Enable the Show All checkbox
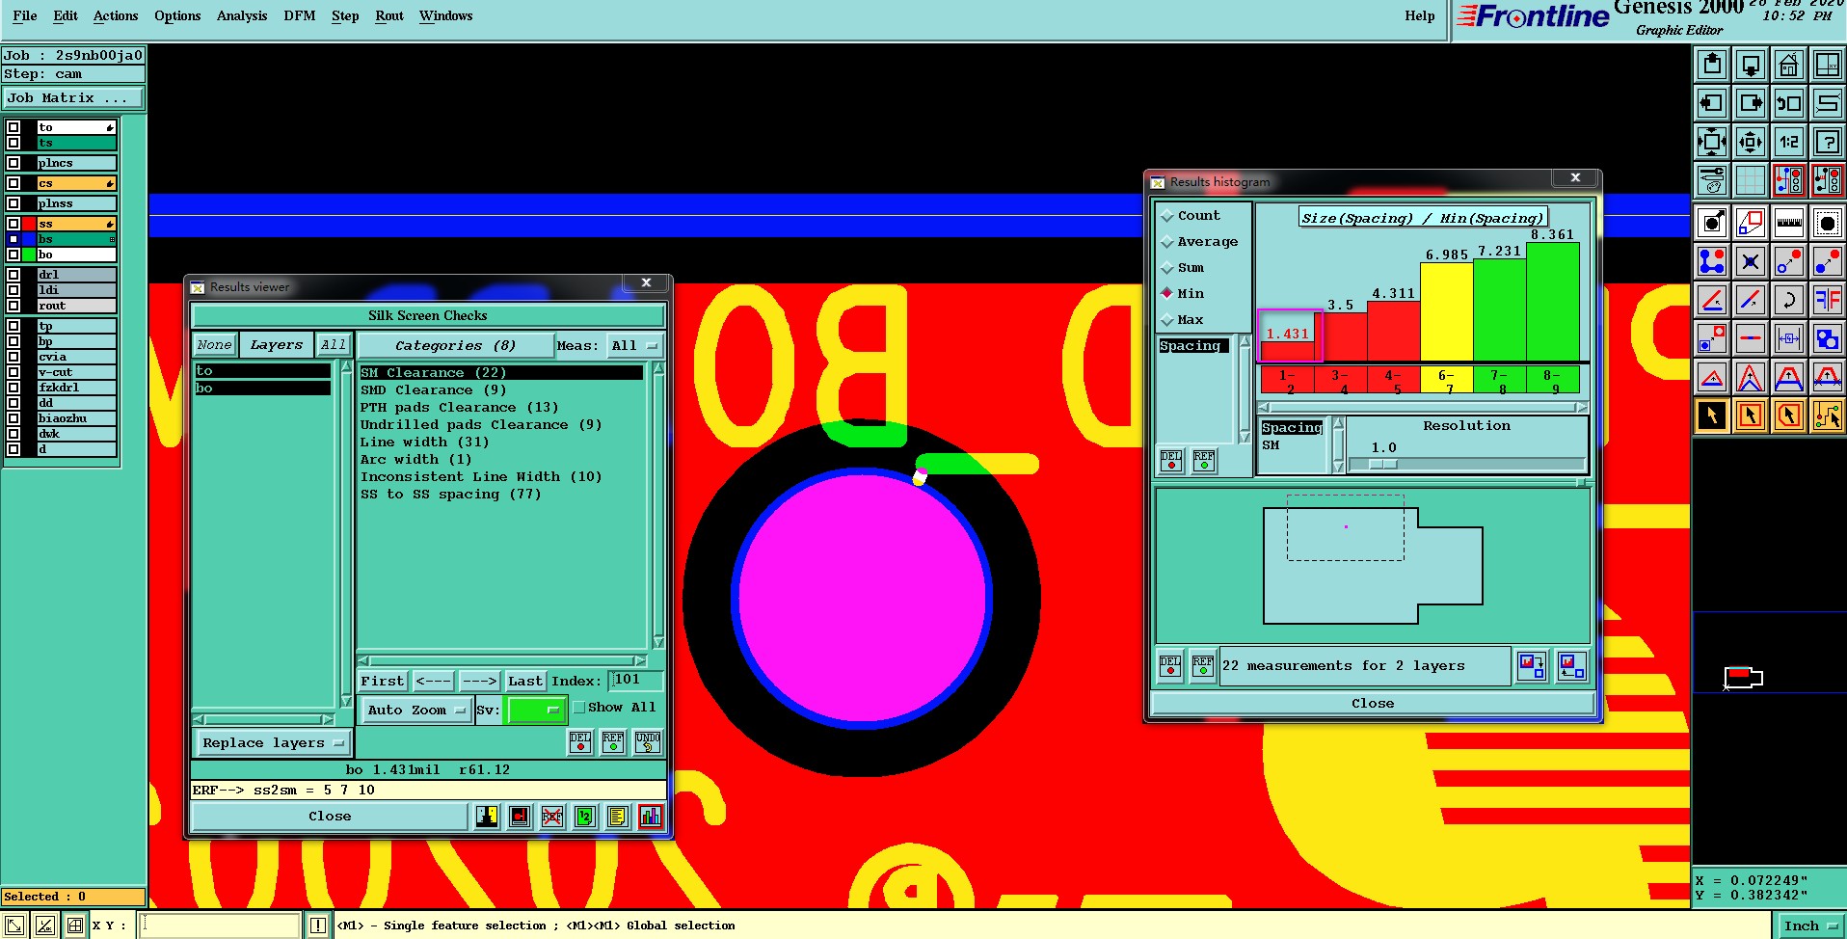1847x939 pixels. pos(579,708)
